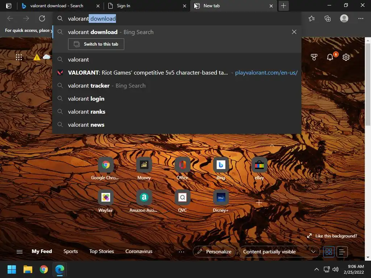The image size is (371, 278).
Task: Open File Explorer from the taskbar
Action: click(28, 269)
